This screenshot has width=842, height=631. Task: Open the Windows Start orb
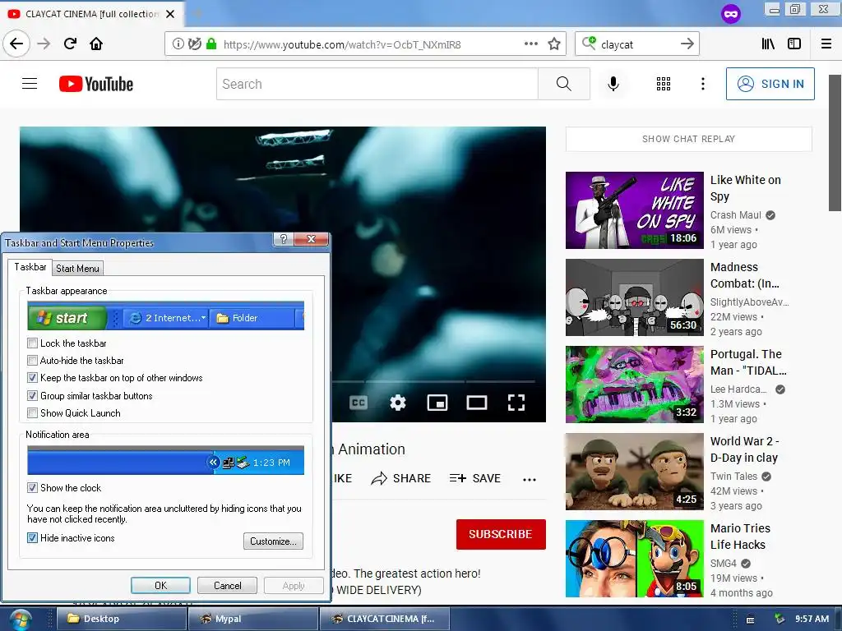point(20,620)
